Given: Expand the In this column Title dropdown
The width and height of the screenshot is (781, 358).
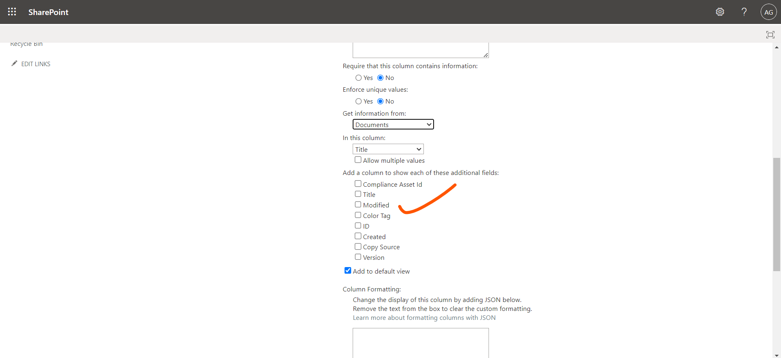Looking at the screenshot, I should tap(388, 149).
